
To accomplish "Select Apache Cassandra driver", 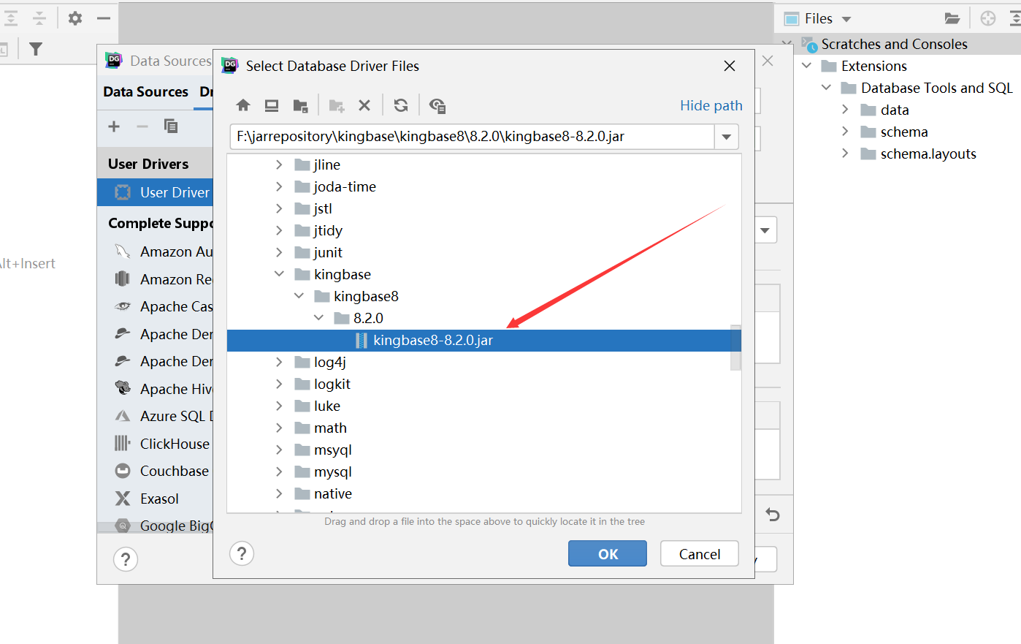I will click(x=155, y=306).
